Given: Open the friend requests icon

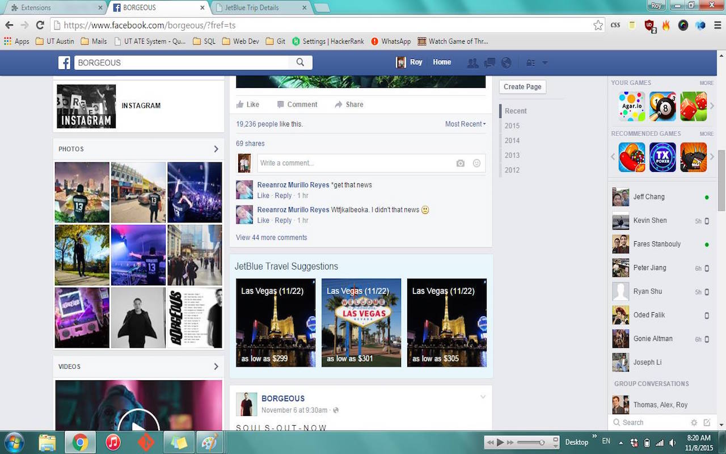Looking at the screenshot, I should pyautogui.click(x=472, y=62).
